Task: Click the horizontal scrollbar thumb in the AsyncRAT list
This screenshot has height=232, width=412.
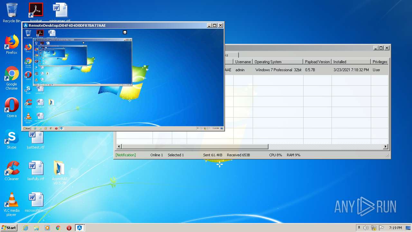Action: point(195,147)
